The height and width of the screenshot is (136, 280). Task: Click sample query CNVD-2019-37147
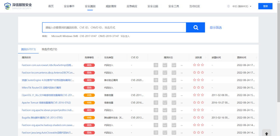[109, 36]
